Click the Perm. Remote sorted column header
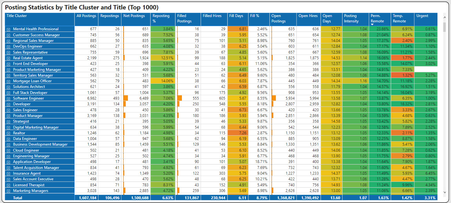 click(x=380, y=19)
